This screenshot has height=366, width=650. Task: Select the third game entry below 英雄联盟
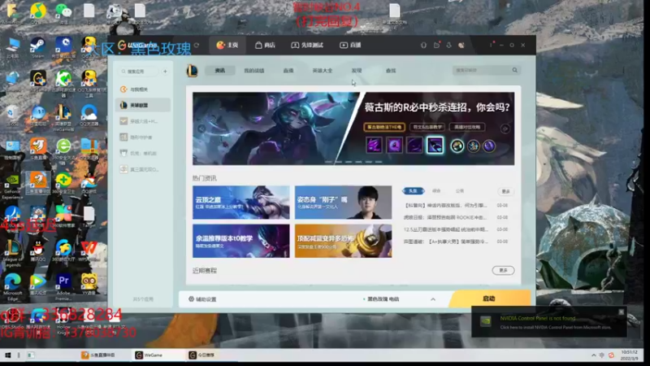(x=144, y=121)
